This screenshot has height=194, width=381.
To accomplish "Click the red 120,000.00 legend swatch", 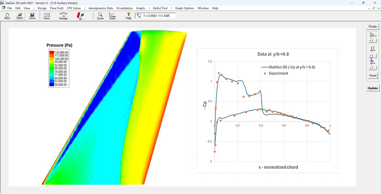I will [x=52, y=52].
